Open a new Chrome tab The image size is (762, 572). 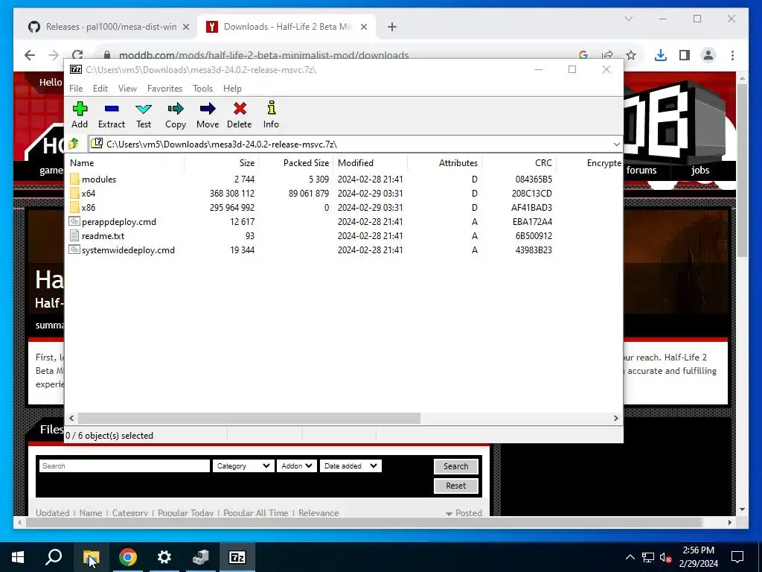392,27
